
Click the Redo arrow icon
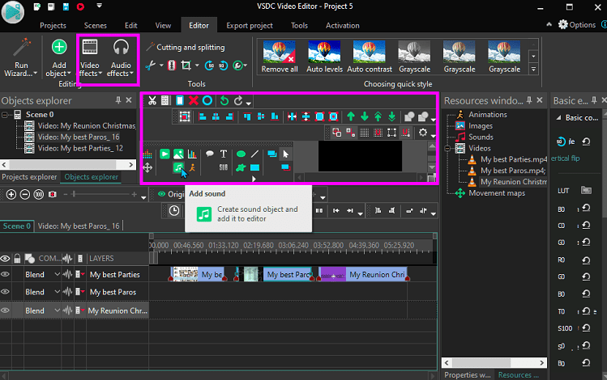coord(238,101)
